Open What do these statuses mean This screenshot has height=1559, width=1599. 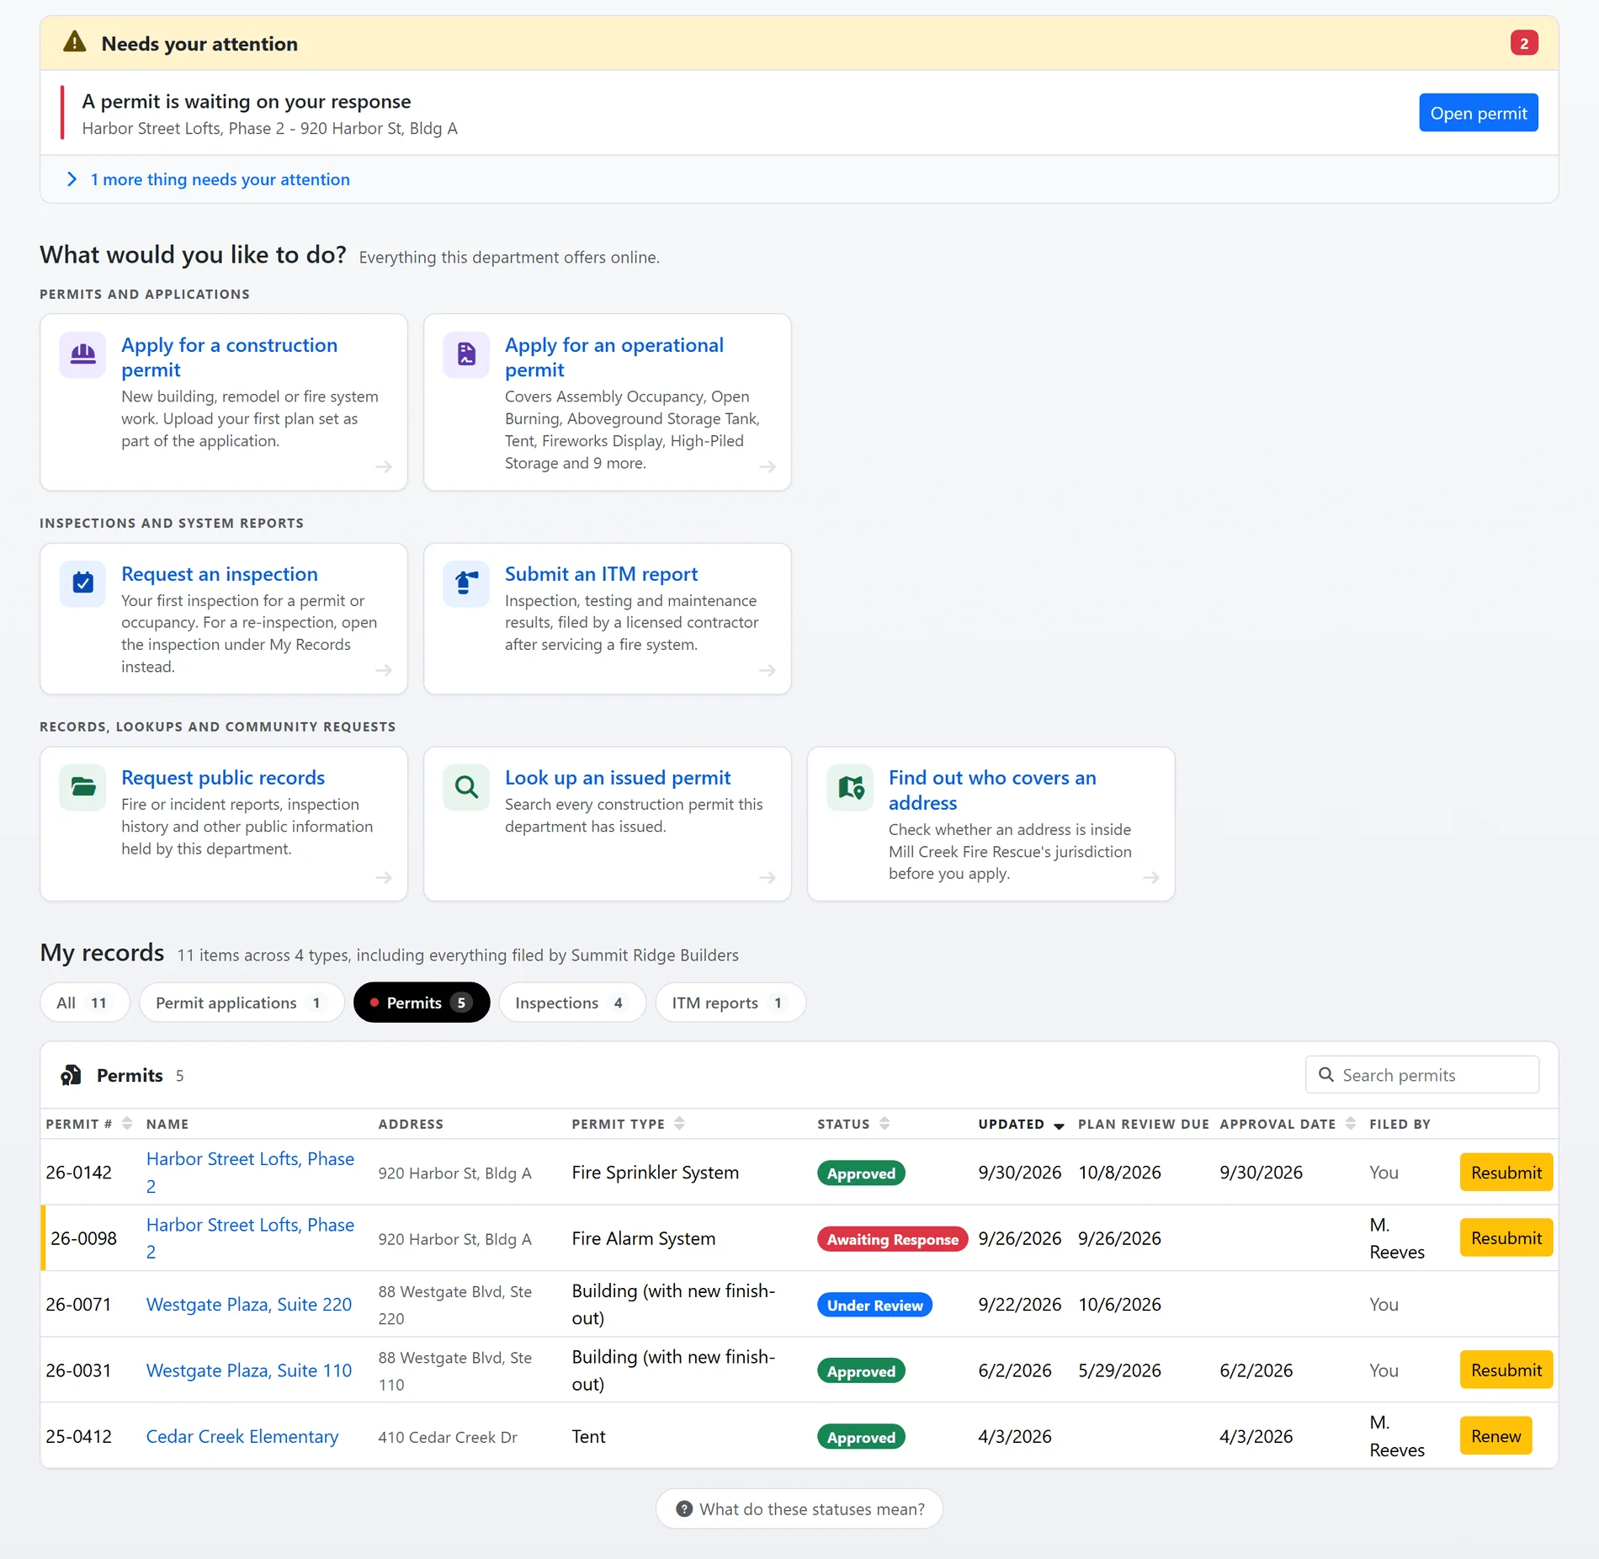pos(799,1508)
